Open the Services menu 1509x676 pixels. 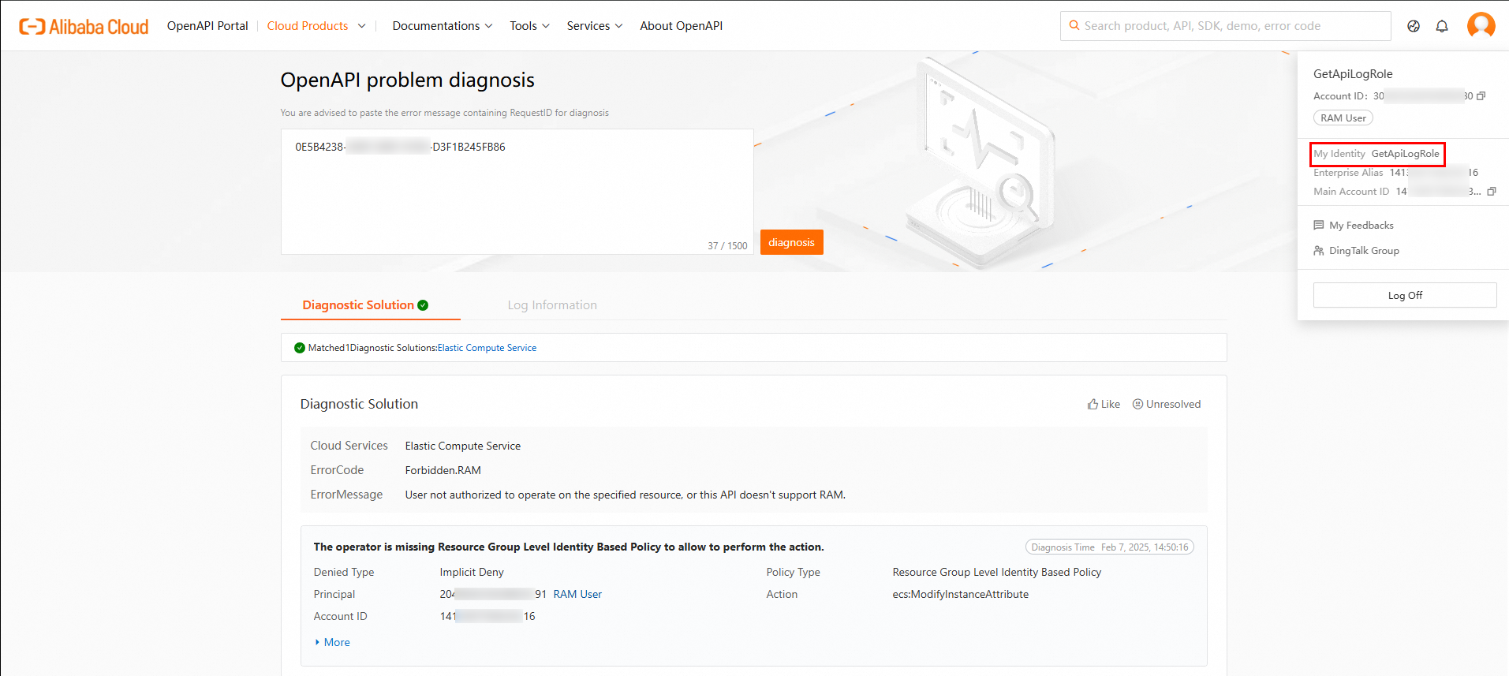[x=594, y=26]
